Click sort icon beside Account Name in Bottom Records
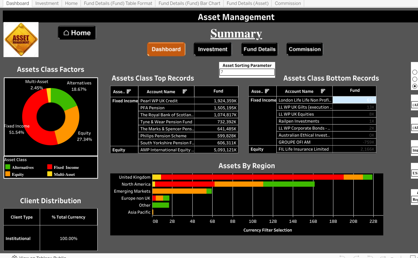The height and width of the screenshot is (258, 418). [323, 91]
